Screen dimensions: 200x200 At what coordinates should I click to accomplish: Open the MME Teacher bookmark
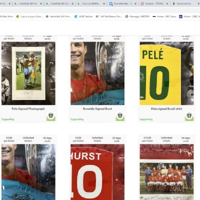(x=83, y=16)
